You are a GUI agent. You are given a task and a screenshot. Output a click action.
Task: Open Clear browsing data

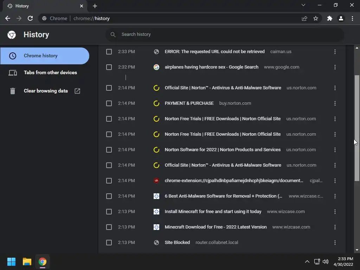46,91
